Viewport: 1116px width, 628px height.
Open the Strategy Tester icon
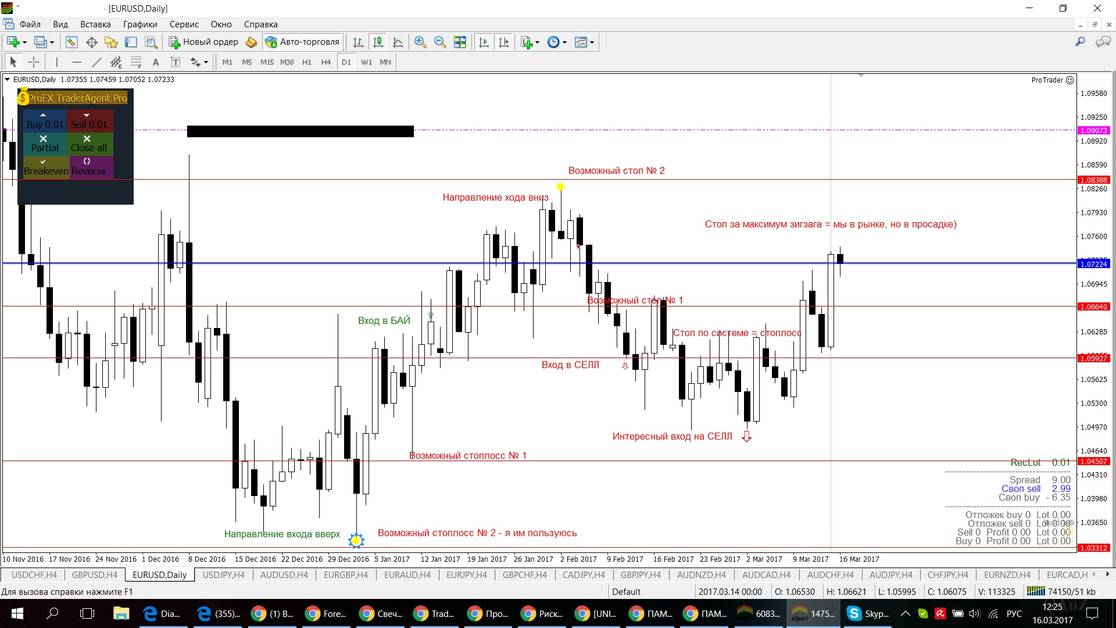click(151, 42)
